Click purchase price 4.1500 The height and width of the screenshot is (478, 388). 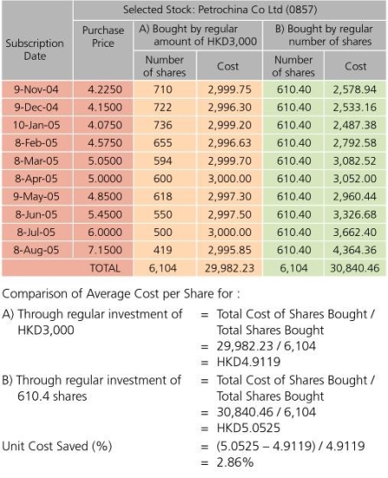point(105,108)
